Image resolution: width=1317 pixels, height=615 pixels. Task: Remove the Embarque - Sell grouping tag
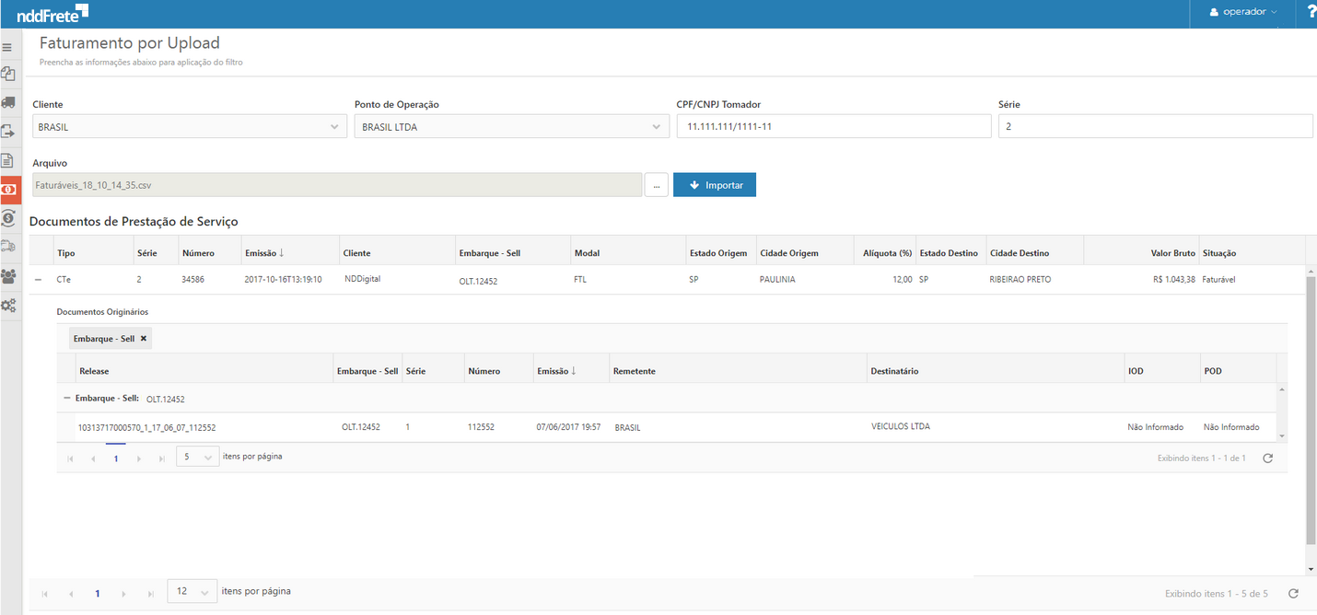click(144, 339)
